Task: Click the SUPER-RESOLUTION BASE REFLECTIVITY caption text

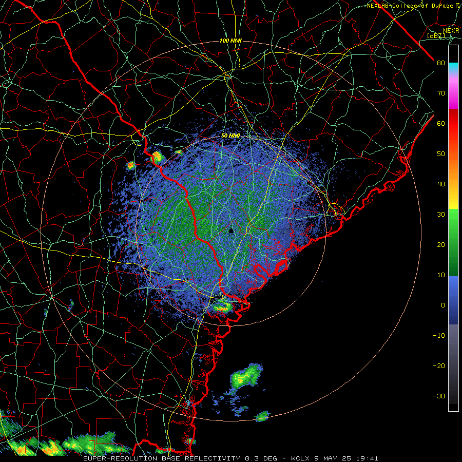Action: point(162,458)
